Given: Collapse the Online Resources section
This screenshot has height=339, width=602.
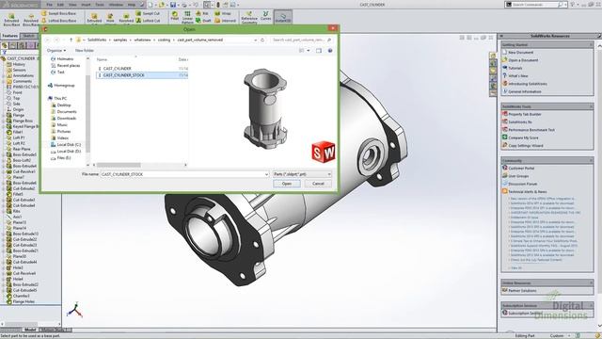Looking at the screenshot, I should (591, 282).
